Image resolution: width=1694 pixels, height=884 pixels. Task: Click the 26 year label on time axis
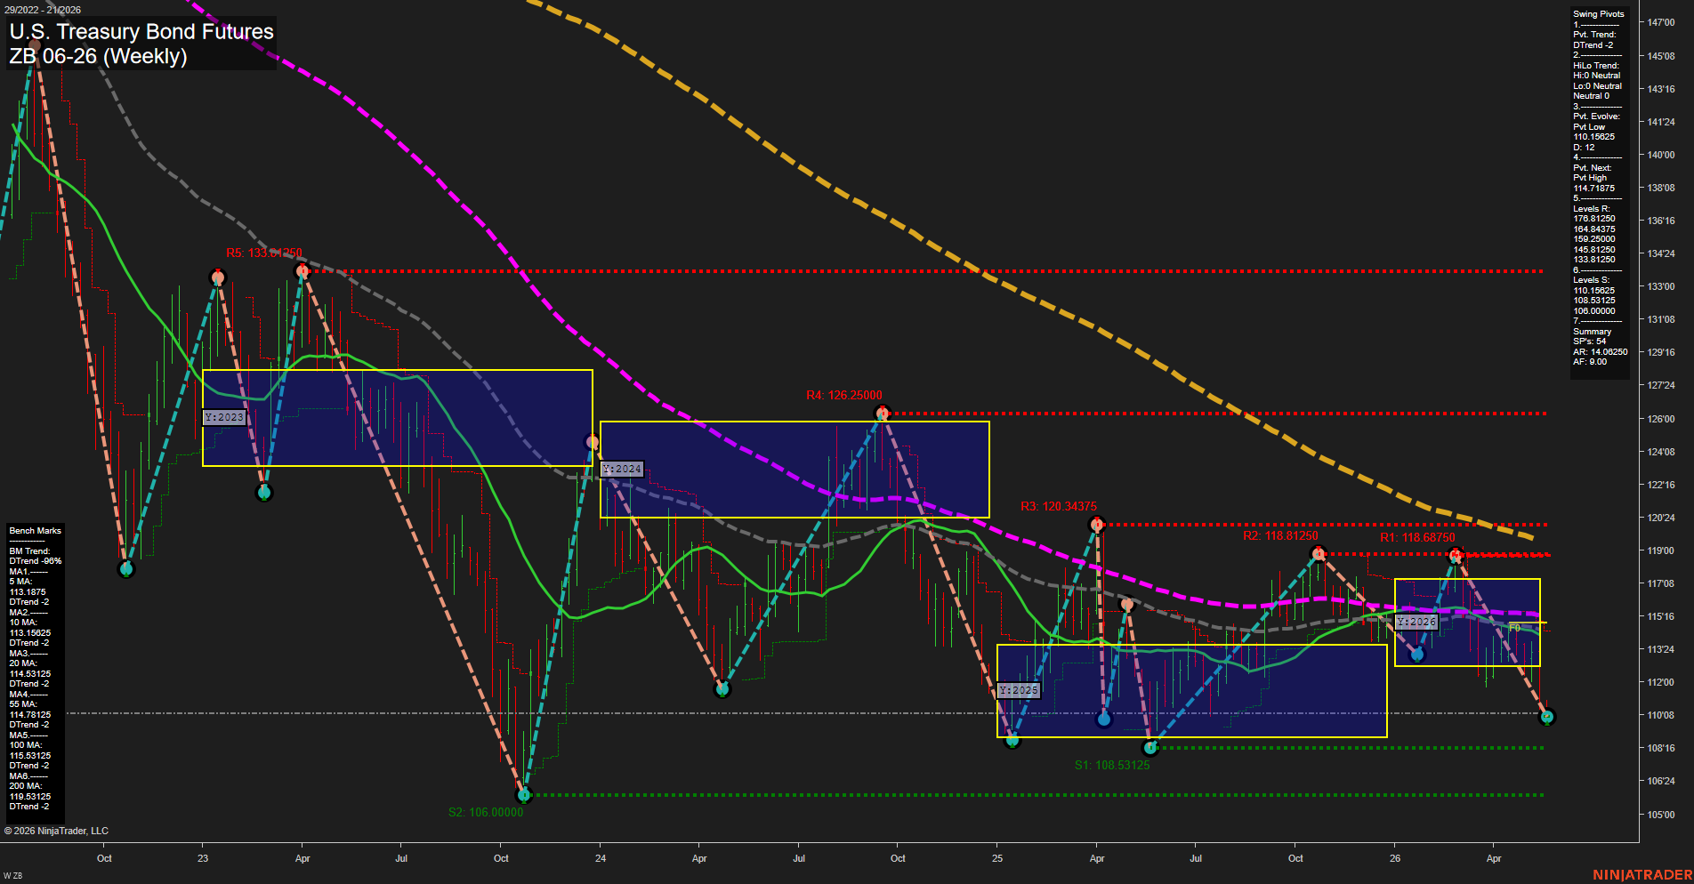[1395, 858]
